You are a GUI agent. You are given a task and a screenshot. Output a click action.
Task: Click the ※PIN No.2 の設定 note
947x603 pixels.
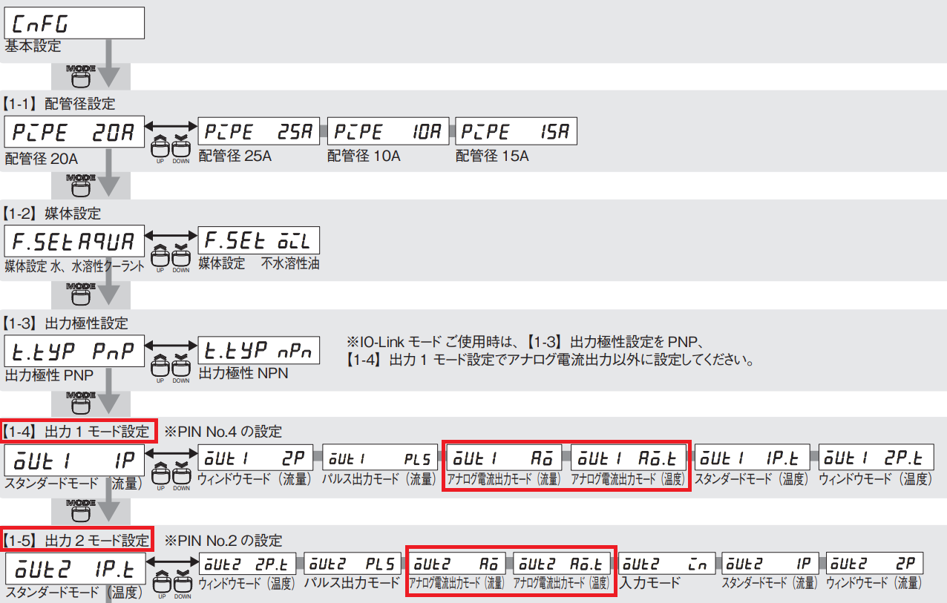click(x=223, y=541)
